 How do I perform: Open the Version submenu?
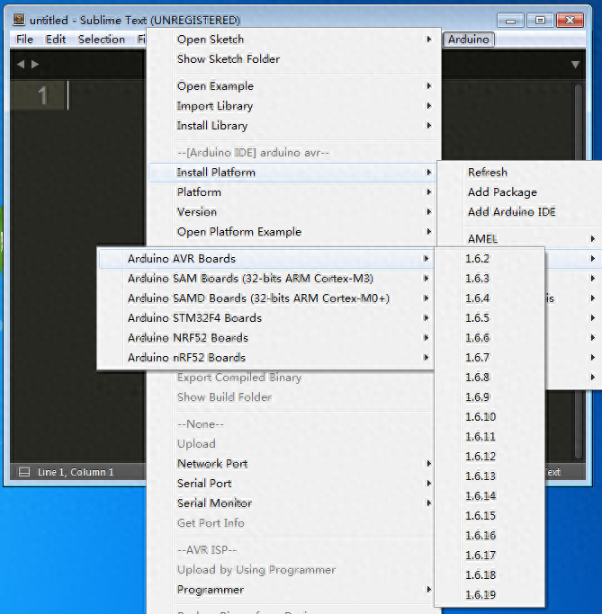(292, 212)
